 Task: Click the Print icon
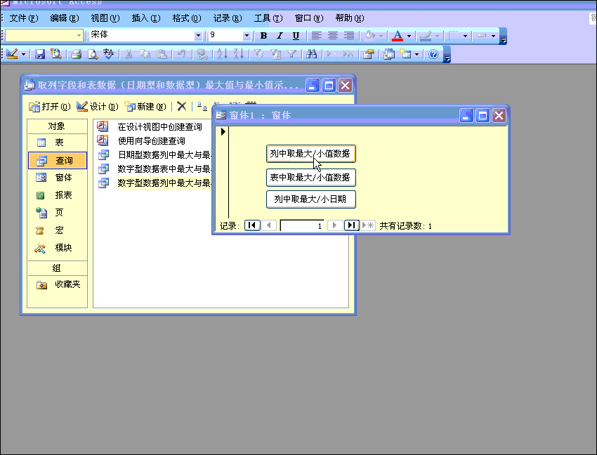click(x=76, y=55)
